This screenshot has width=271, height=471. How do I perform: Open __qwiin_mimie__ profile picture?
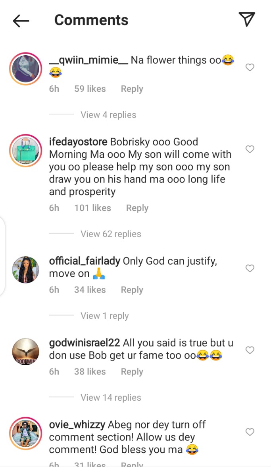pos(25,69)
